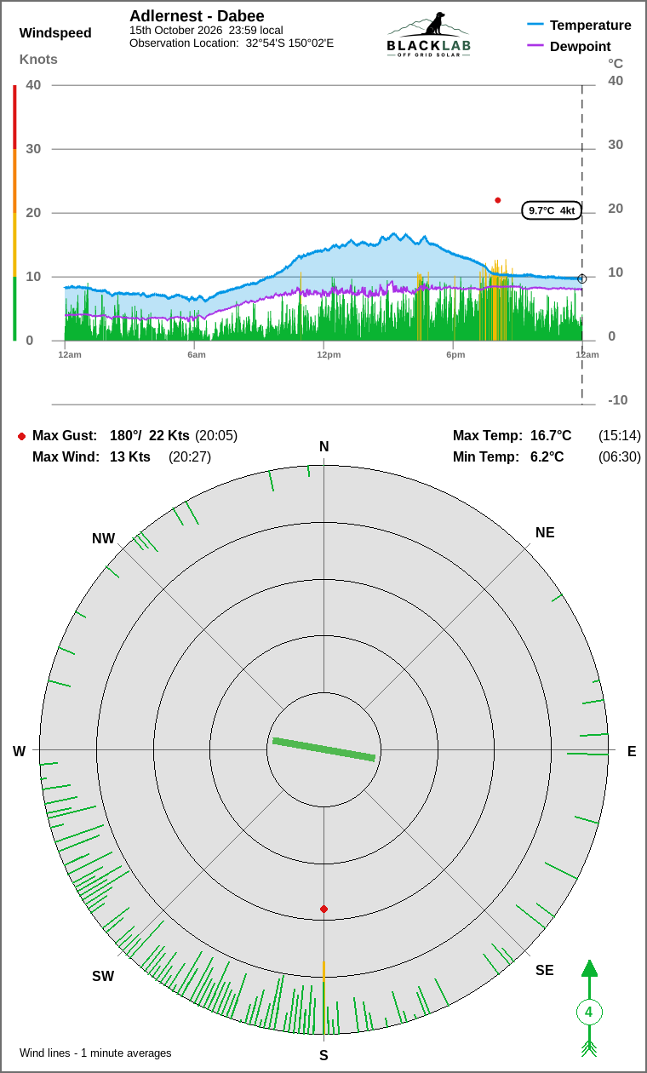Click the green wind direction bar in compass centre
The height and width of the screenshot is (1073, 647).
(x=323, y=749)
